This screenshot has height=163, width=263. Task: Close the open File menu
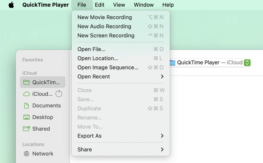click(82, 5)
